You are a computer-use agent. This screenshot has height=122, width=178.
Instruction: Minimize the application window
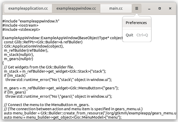149,8
